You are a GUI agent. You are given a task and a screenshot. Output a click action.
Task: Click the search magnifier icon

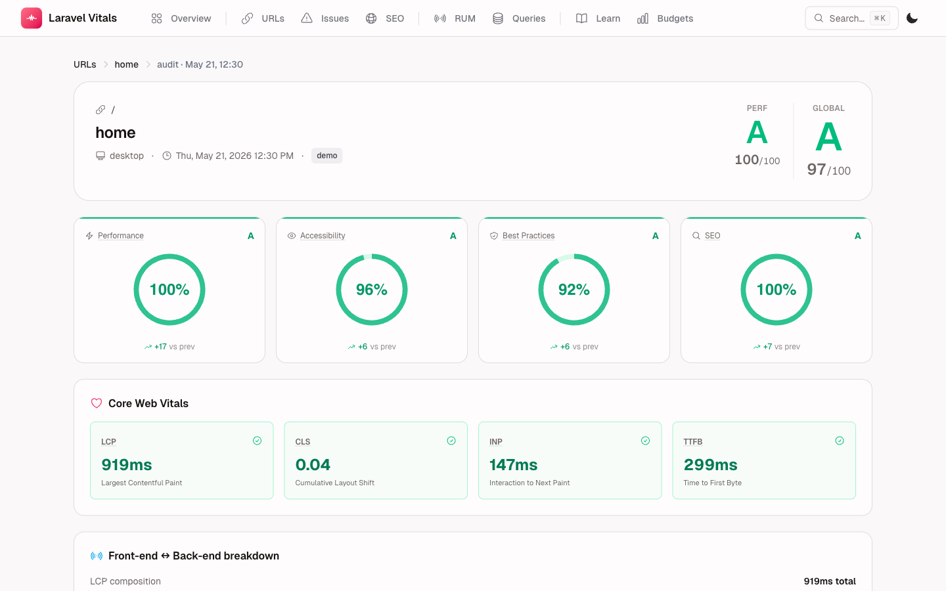(819, 18)
